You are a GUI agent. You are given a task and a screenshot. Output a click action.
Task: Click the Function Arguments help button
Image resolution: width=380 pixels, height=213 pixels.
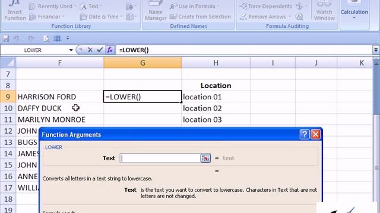click(305, 134)
